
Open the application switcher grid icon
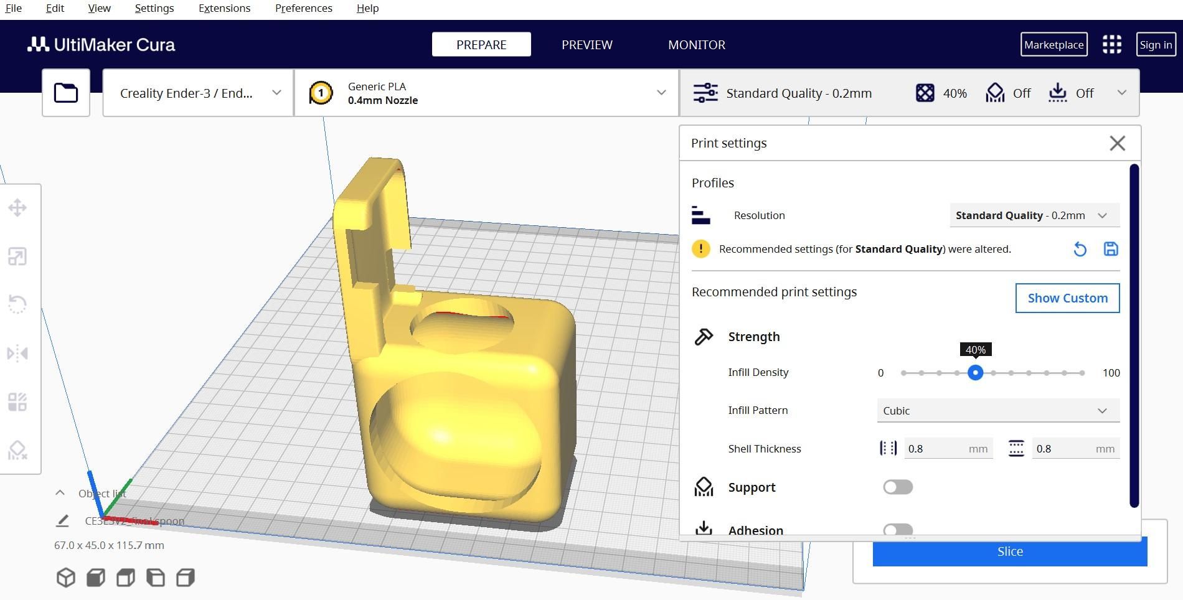(x=1112, y=44)
